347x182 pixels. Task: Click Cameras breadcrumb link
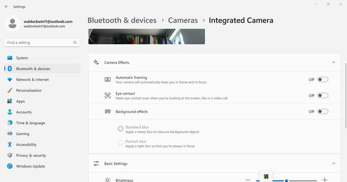pos(183,20)
